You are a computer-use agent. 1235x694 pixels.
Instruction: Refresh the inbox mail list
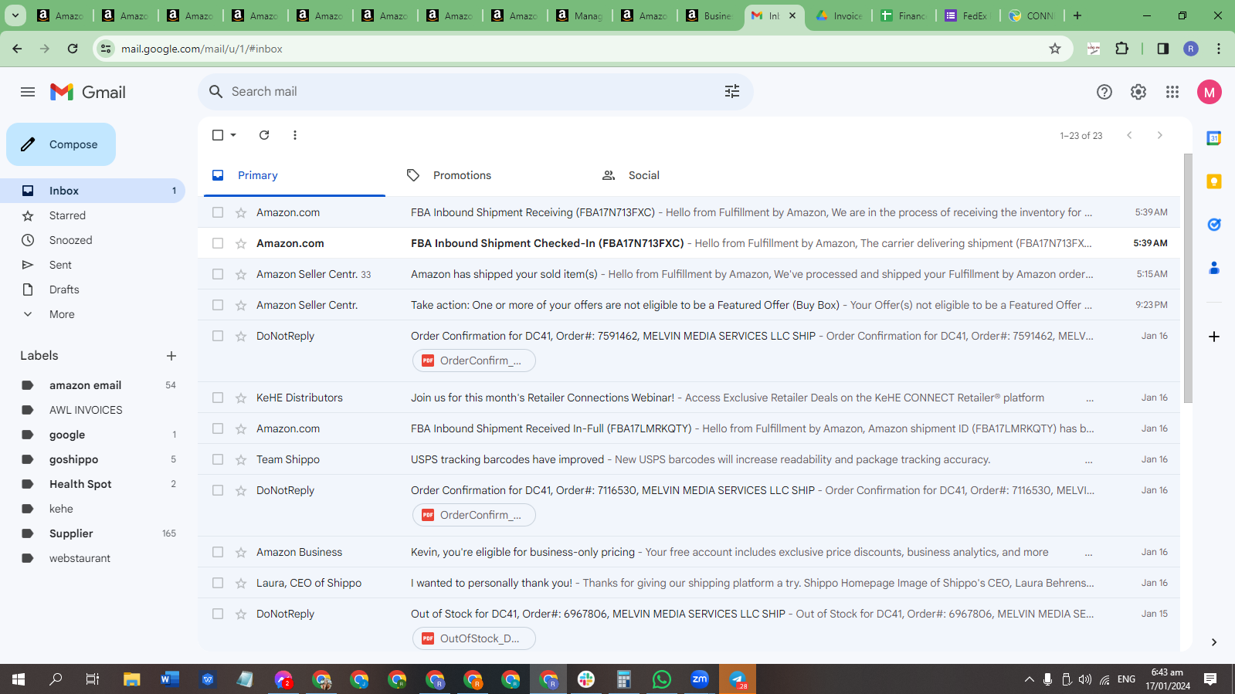[264, 135]
